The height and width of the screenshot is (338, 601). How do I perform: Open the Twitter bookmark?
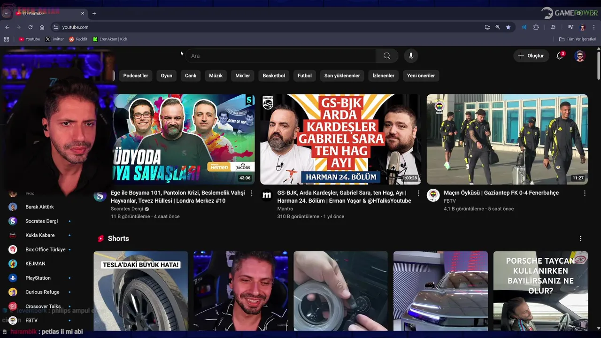click(54, 39)
